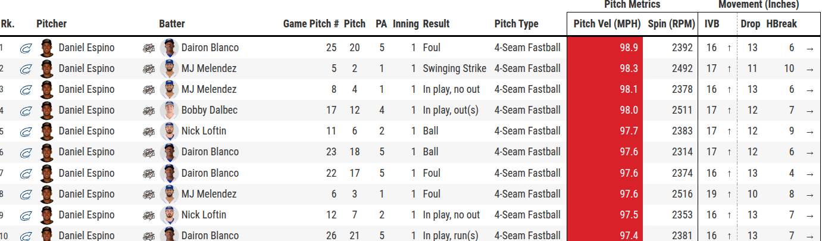This screenshot has height=241, width=822.
Task: Sort by Game Pitch # header
Action: (311, 24)
